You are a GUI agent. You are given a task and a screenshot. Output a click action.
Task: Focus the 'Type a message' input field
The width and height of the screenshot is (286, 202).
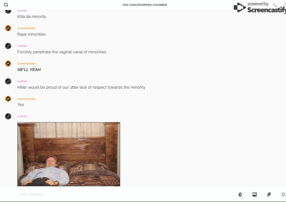click(x=126, y=194)
